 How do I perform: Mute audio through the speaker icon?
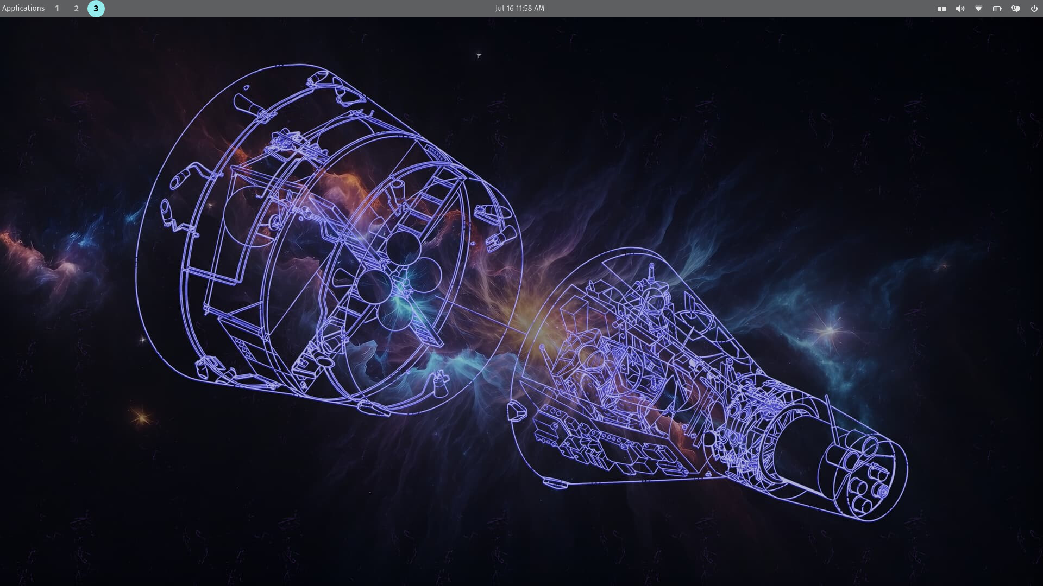(x=960, y=9)
